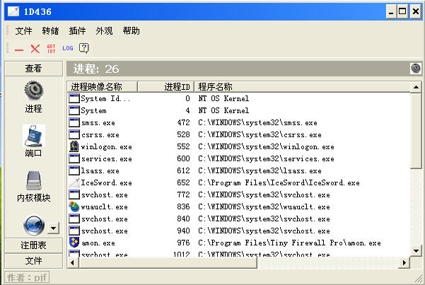The height and width of the screenshot is (285, 425).
Task: Click the 注册表 sidebar section button
Action: (x=34, y=245)
